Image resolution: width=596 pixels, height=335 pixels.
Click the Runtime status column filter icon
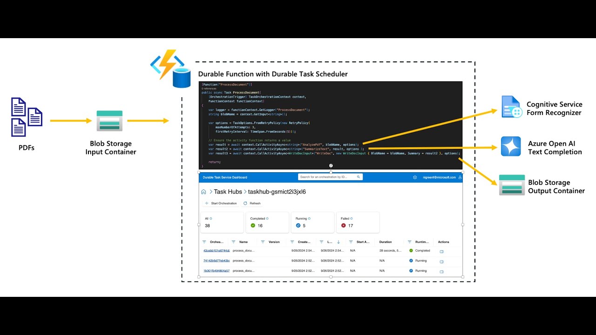tap(410, 242)
